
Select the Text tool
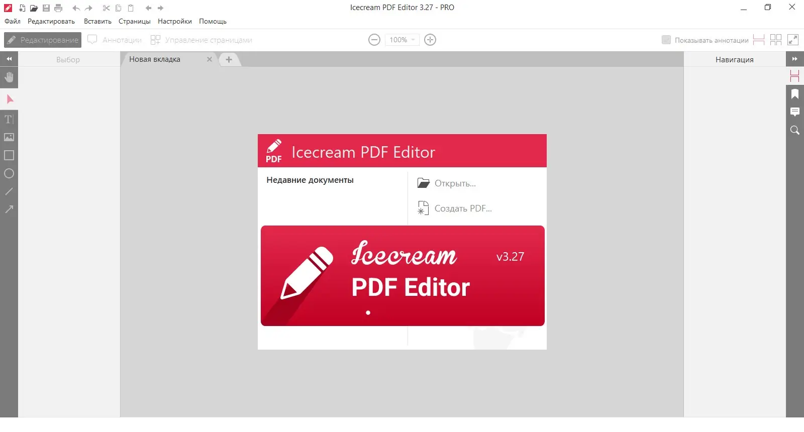[9, 119]
